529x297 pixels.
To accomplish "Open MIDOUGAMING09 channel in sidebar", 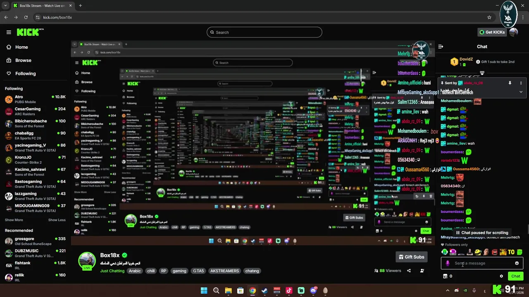I will point(35,208).
